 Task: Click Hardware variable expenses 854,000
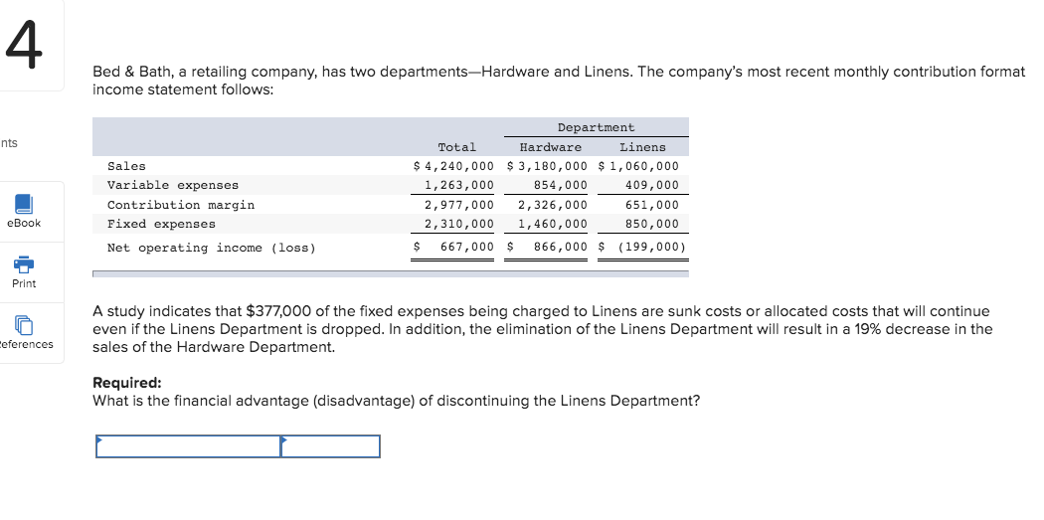[x=561, y=185]
